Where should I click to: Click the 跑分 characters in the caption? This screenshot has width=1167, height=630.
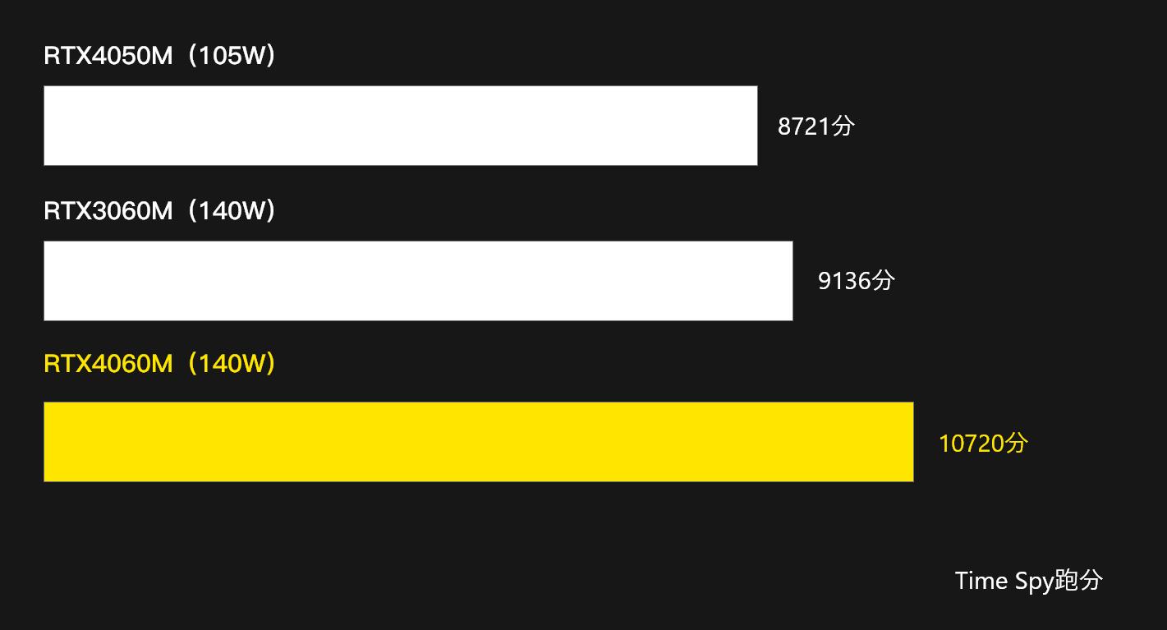(1078, 581)
